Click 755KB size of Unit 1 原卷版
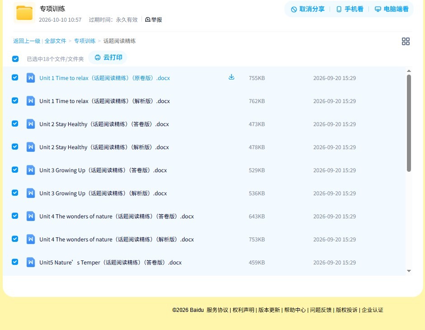The height and width of the screenshot is (330, 425). pos(257,78)
